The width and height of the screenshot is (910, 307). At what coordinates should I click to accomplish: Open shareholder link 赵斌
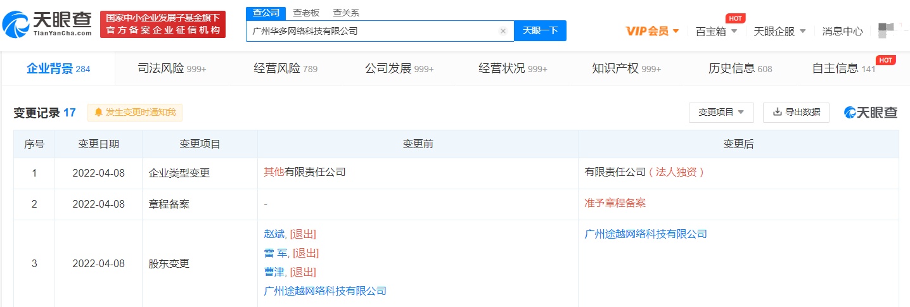point(274,234)
